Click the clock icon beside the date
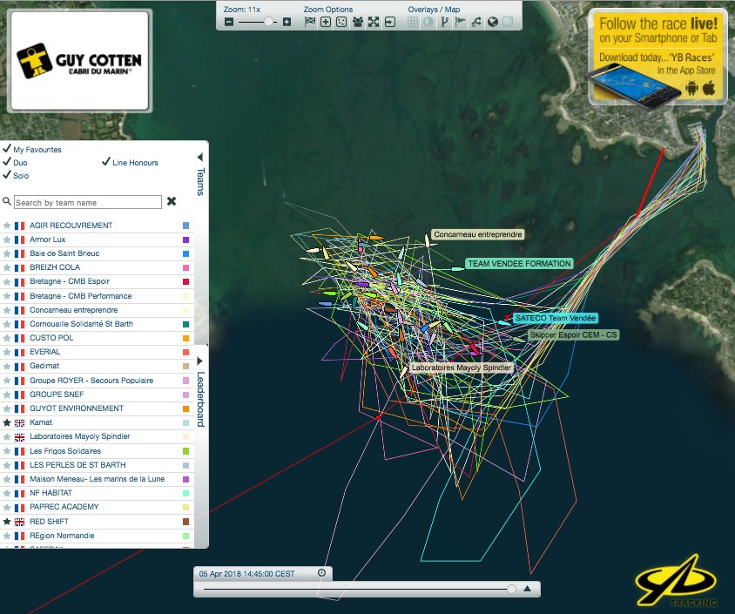 click(x=321, y=573)
